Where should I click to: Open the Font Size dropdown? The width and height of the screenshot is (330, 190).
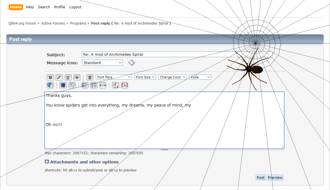pyautogui.click(x=145, y=77)
